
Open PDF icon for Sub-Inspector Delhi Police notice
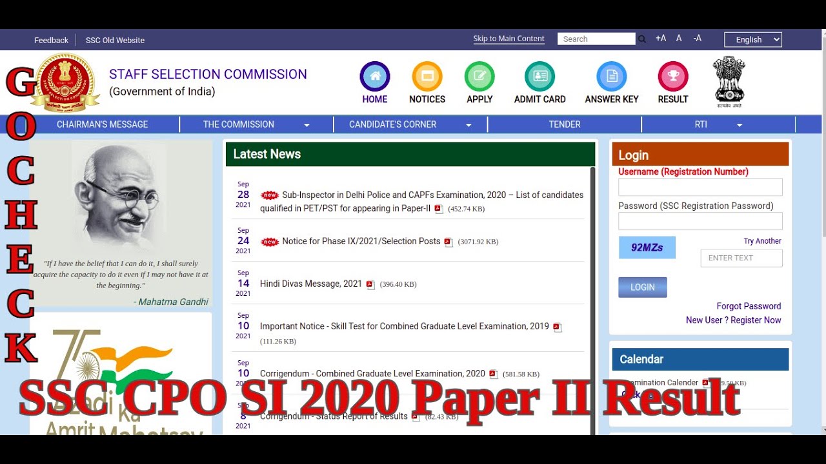pos(439,209)
